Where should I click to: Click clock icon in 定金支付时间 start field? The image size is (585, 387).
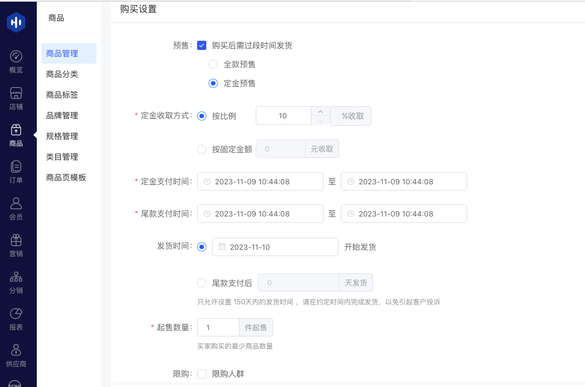207,181
